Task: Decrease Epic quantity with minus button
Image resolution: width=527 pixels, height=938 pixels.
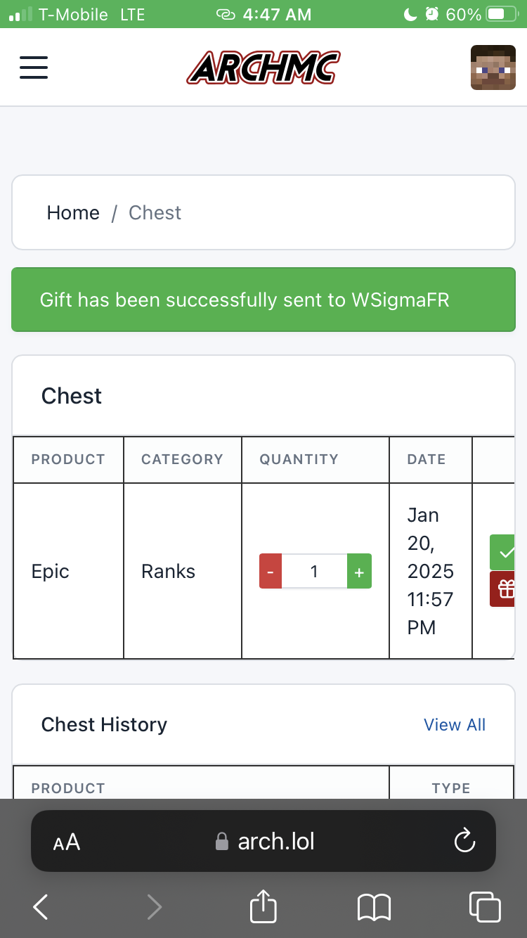Action: 271,571
